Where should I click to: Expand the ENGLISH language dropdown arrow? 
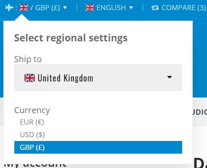(x=131, y=8)
